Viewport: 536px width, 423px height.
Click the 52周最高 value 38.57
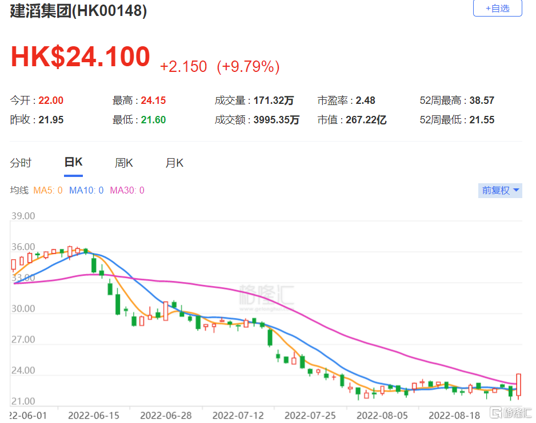pyautogui.click(x=482, y=100)
